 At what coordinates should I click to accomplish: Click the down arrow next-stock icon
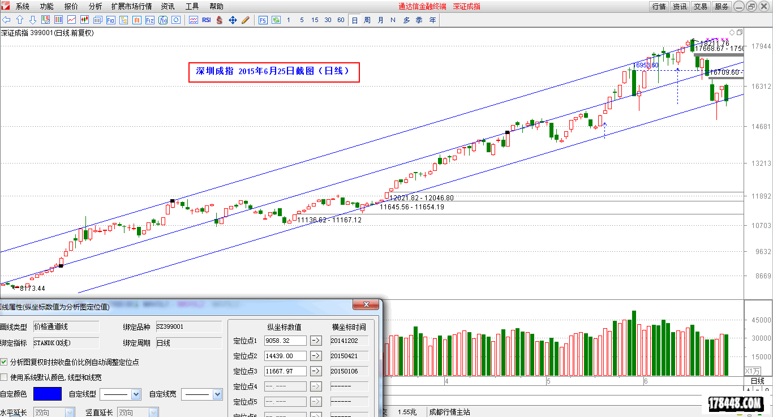click(x=33, y=20)
